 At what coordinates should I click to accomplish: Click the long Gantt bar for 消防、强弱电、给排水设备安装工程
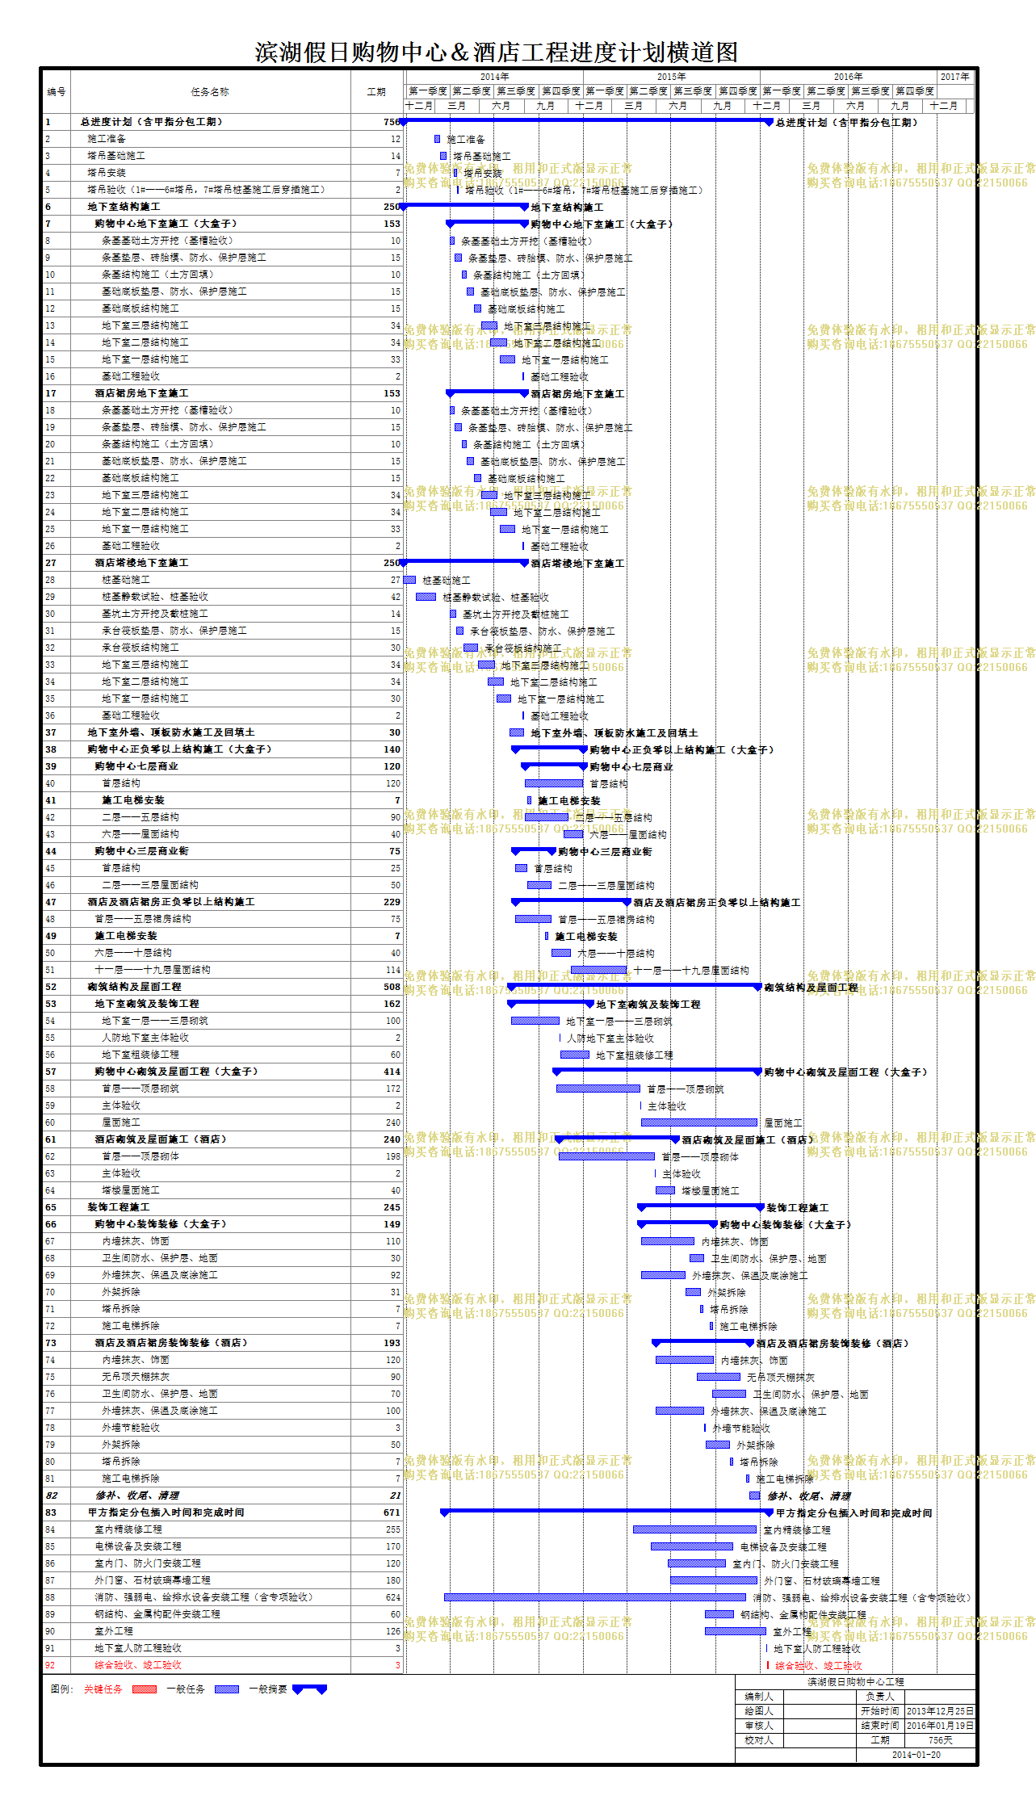595,1597
